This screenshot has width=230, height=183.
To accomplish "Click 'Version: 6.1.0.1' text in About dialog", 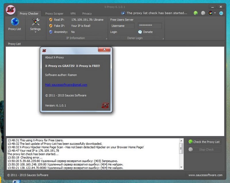I will (x=55, y=105).
